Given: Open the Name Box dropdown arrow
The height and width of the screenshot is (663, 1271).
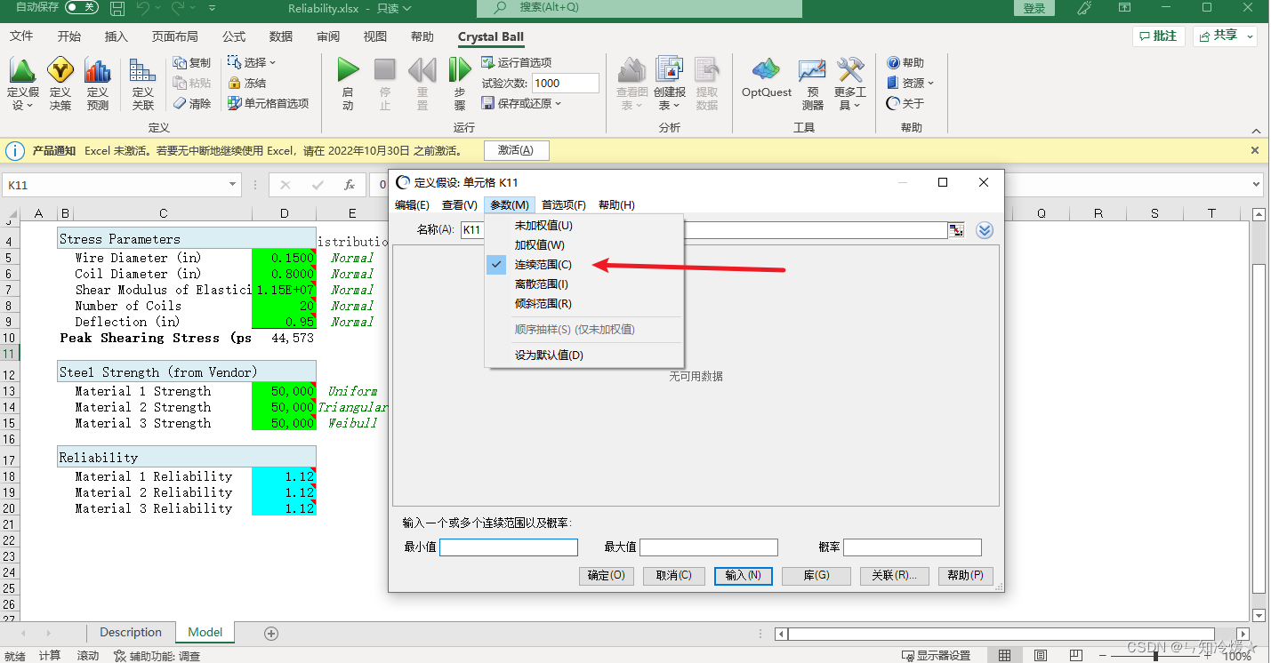Looking at the screenshot, I should [233, 185].
